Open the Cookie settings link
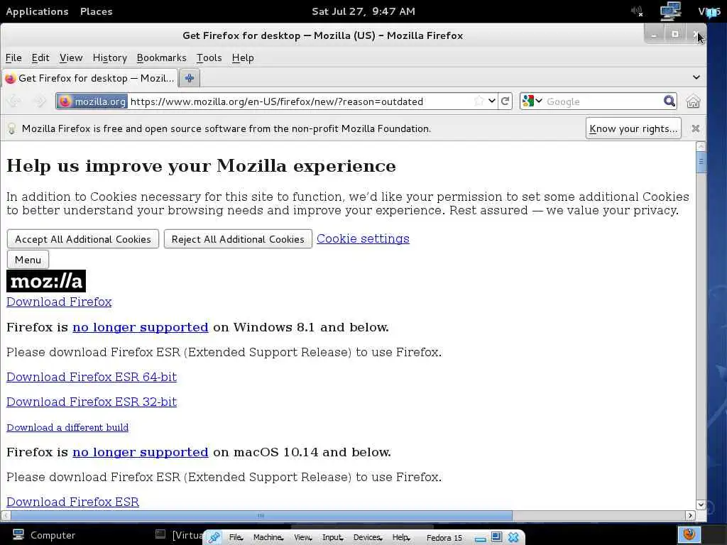Viewport: 727px width, 545px height. point(363,238)
